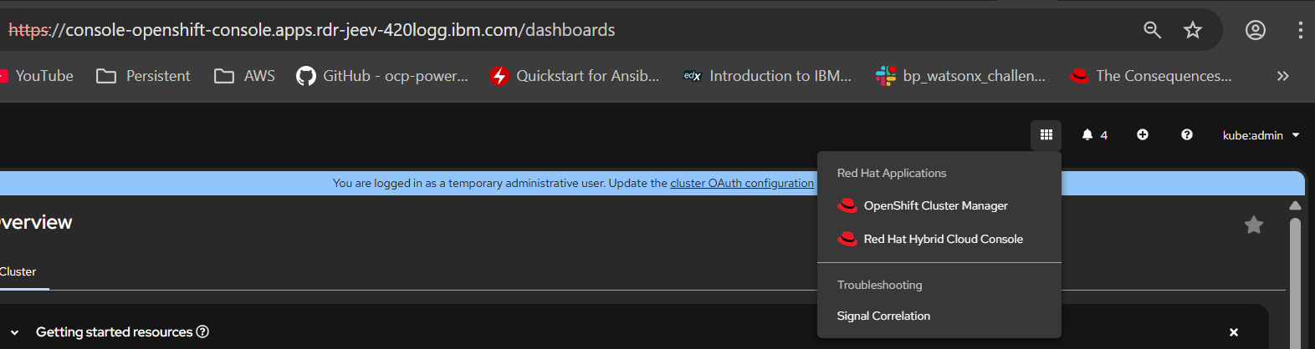Show more bookmarks with the chevron

click(x=1282, y=76)
